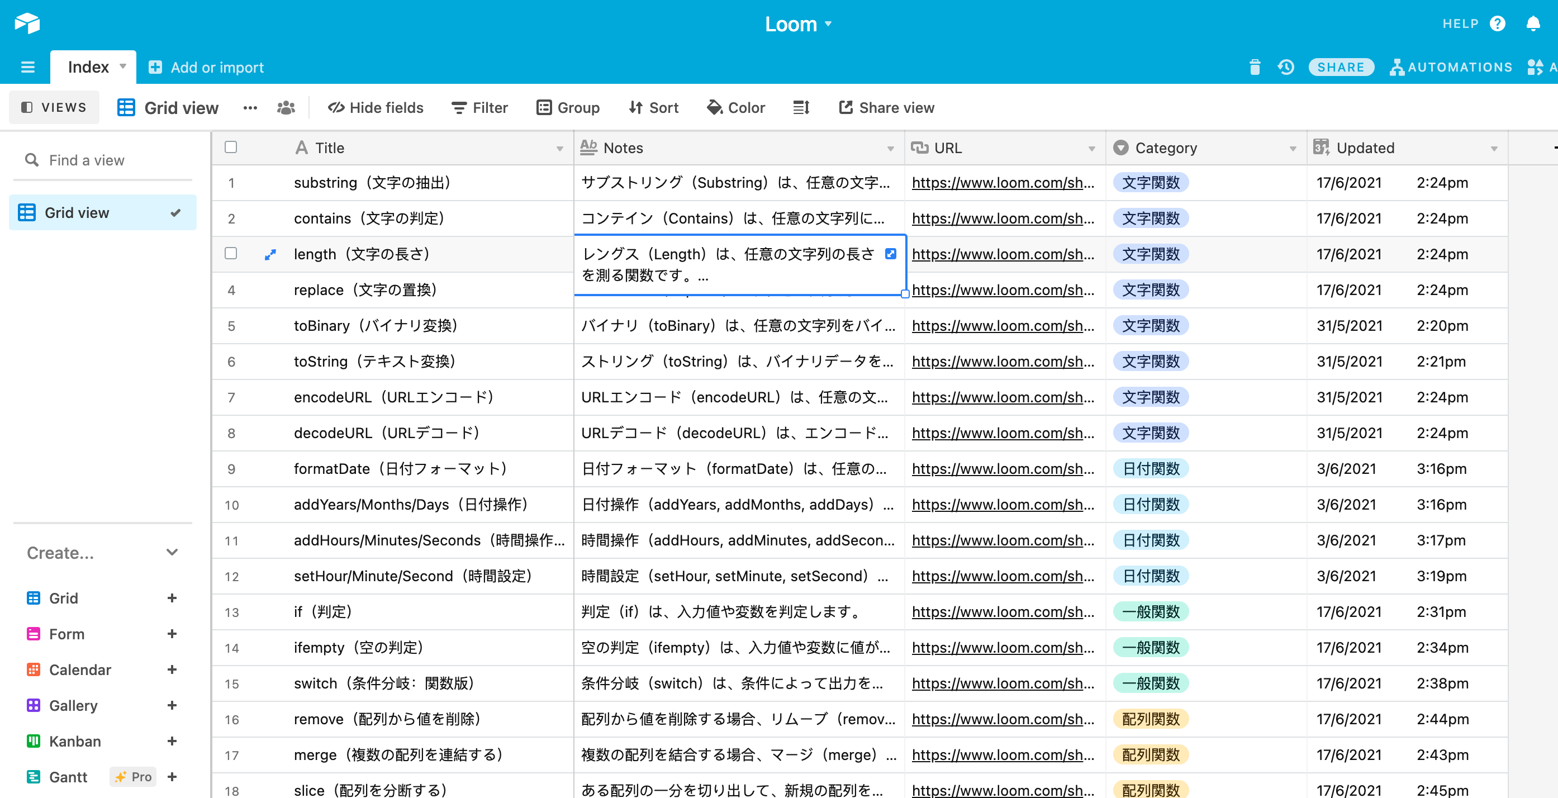This screenshot has width=1558, height=798.
Task: Open the Color options
Action: pyautogui.click(x=736, y=108)
